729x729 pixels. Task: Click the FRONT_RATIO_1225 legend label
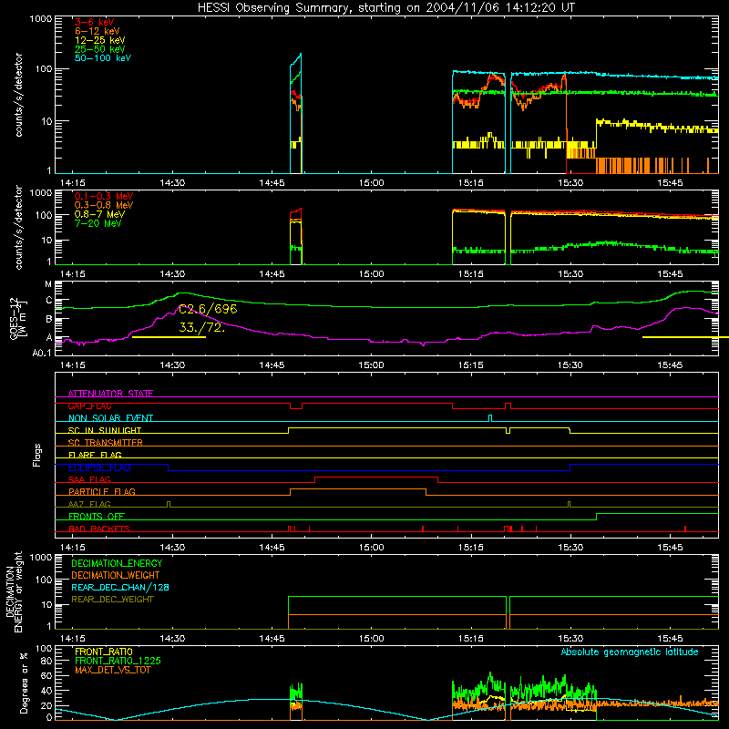[x=118, y=661]
